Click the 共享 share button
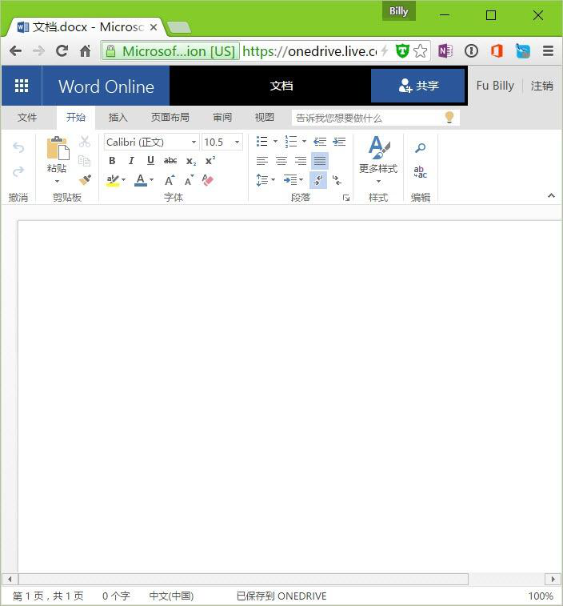This screenshot has width=563, height=606. pyautogui.click(x=417, y=86)
